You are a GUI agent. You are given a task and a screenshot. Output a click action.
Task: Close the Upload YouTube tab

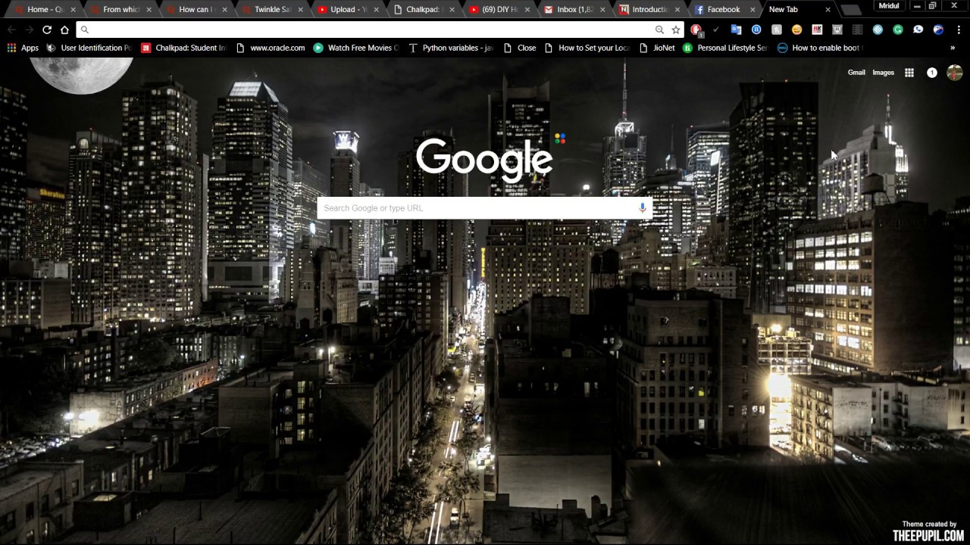tap(376, 10)
